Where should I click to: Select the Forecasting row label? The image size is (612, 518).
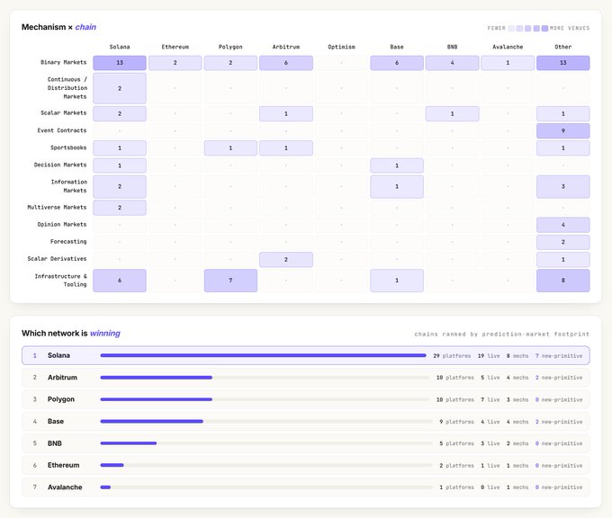(x=68, y=241)
